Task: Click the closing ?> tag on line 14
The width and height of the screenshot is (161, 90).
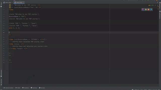Action: (10, 35)
